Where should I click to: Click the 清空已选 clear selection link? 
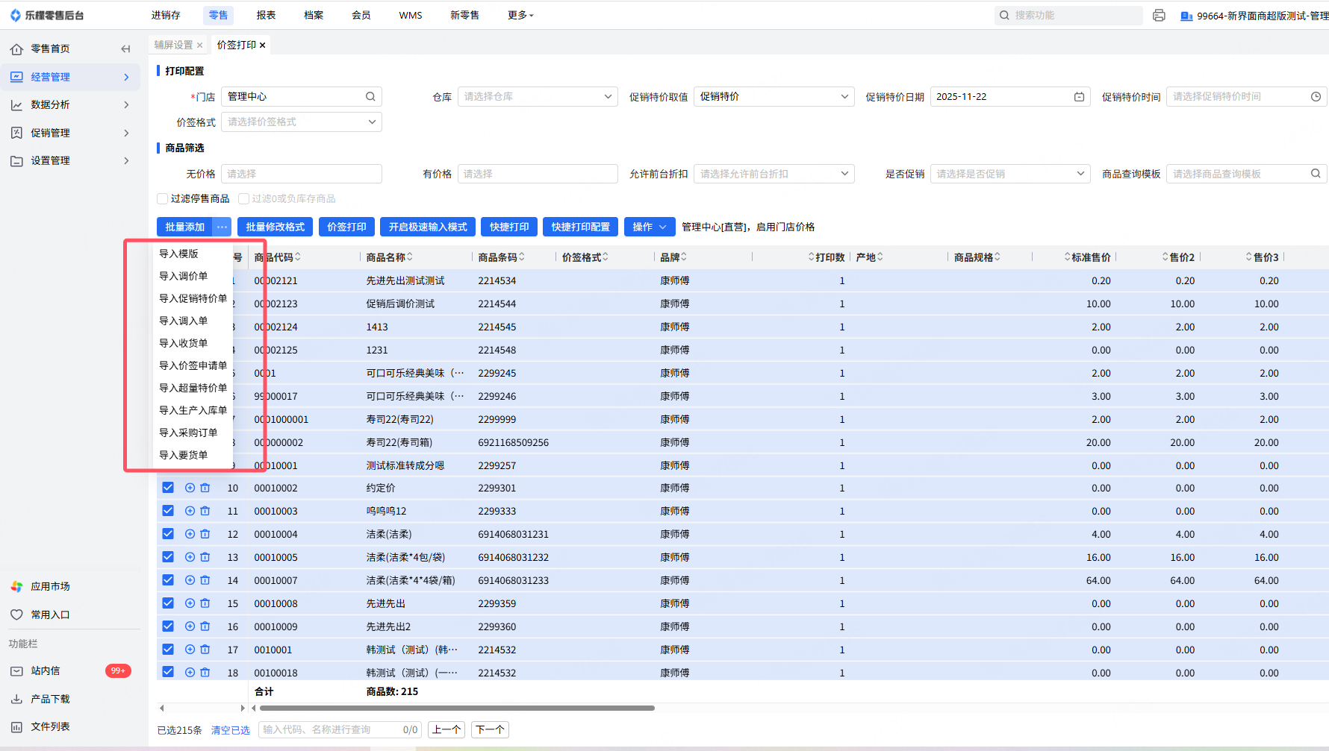230,730
